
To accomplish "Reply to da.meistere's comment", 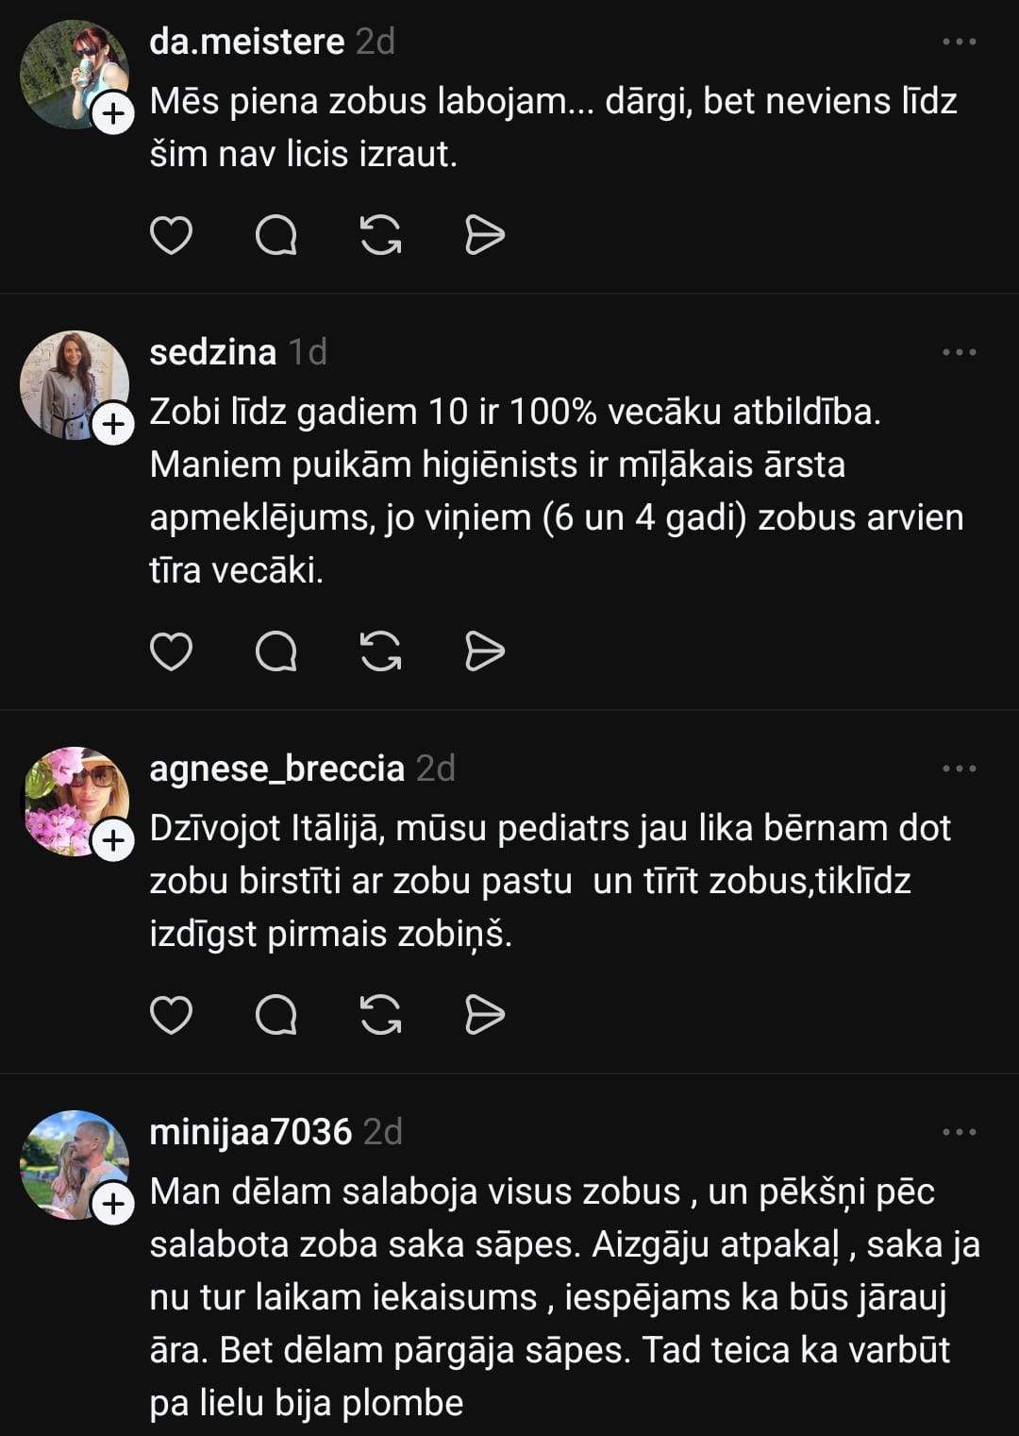I will [276, 235].
